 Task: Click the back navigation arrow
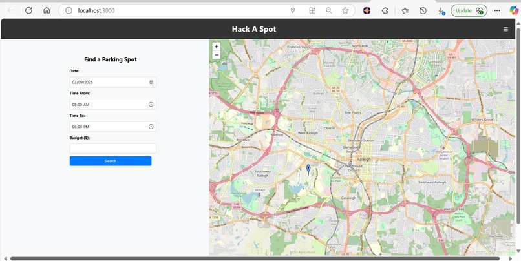click(10, 10)
